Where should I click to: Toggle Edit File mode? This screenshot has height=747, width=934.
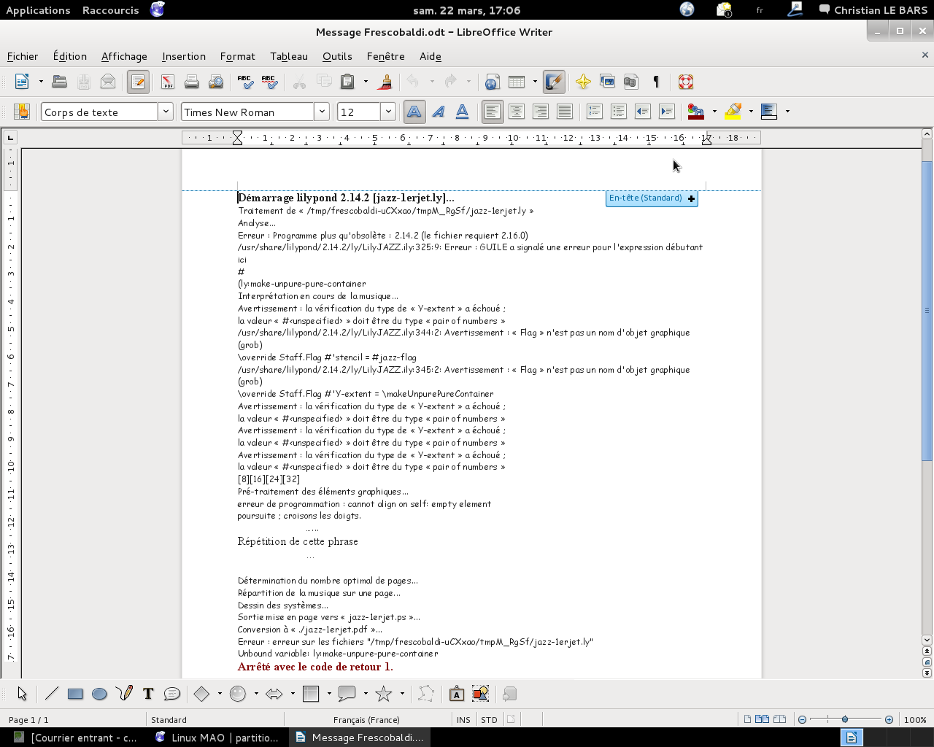pos(138,82)
